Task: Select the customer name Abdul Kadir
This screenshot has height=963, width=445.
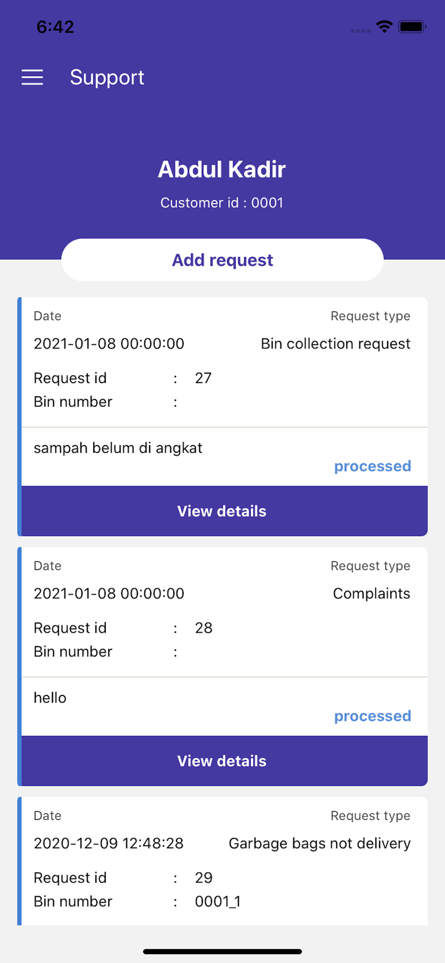Action: pyautogui.click(x=222, y=169)
